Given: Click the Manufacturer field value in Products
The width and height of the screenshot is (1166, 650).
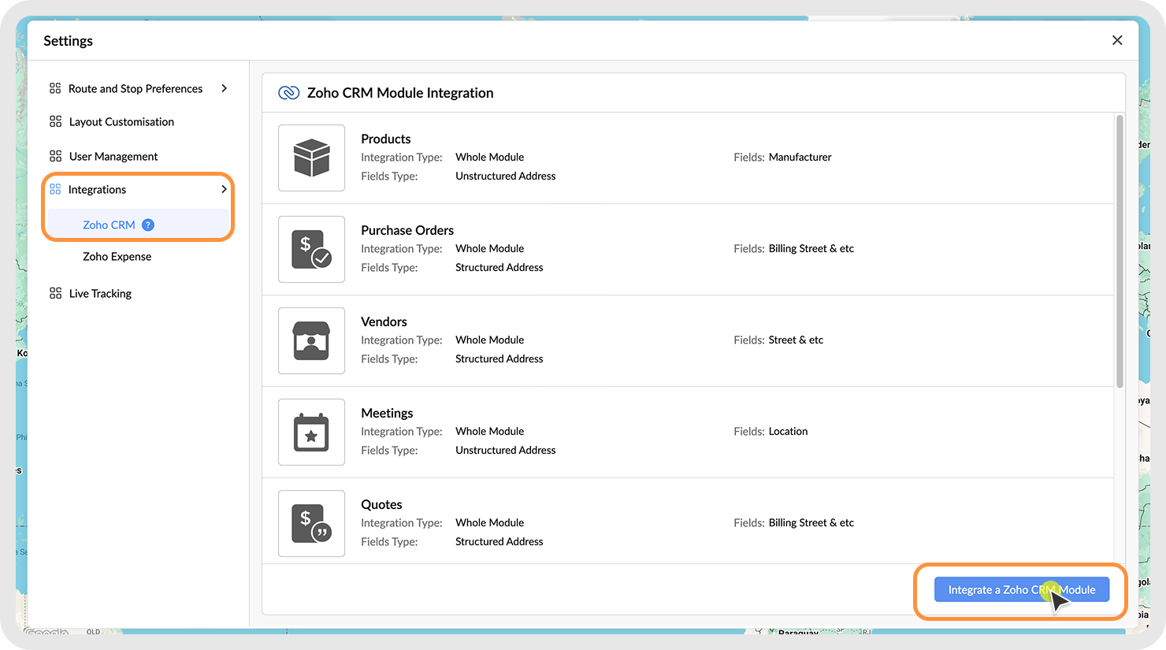Looking at the screenshot, I should (800, 158).
